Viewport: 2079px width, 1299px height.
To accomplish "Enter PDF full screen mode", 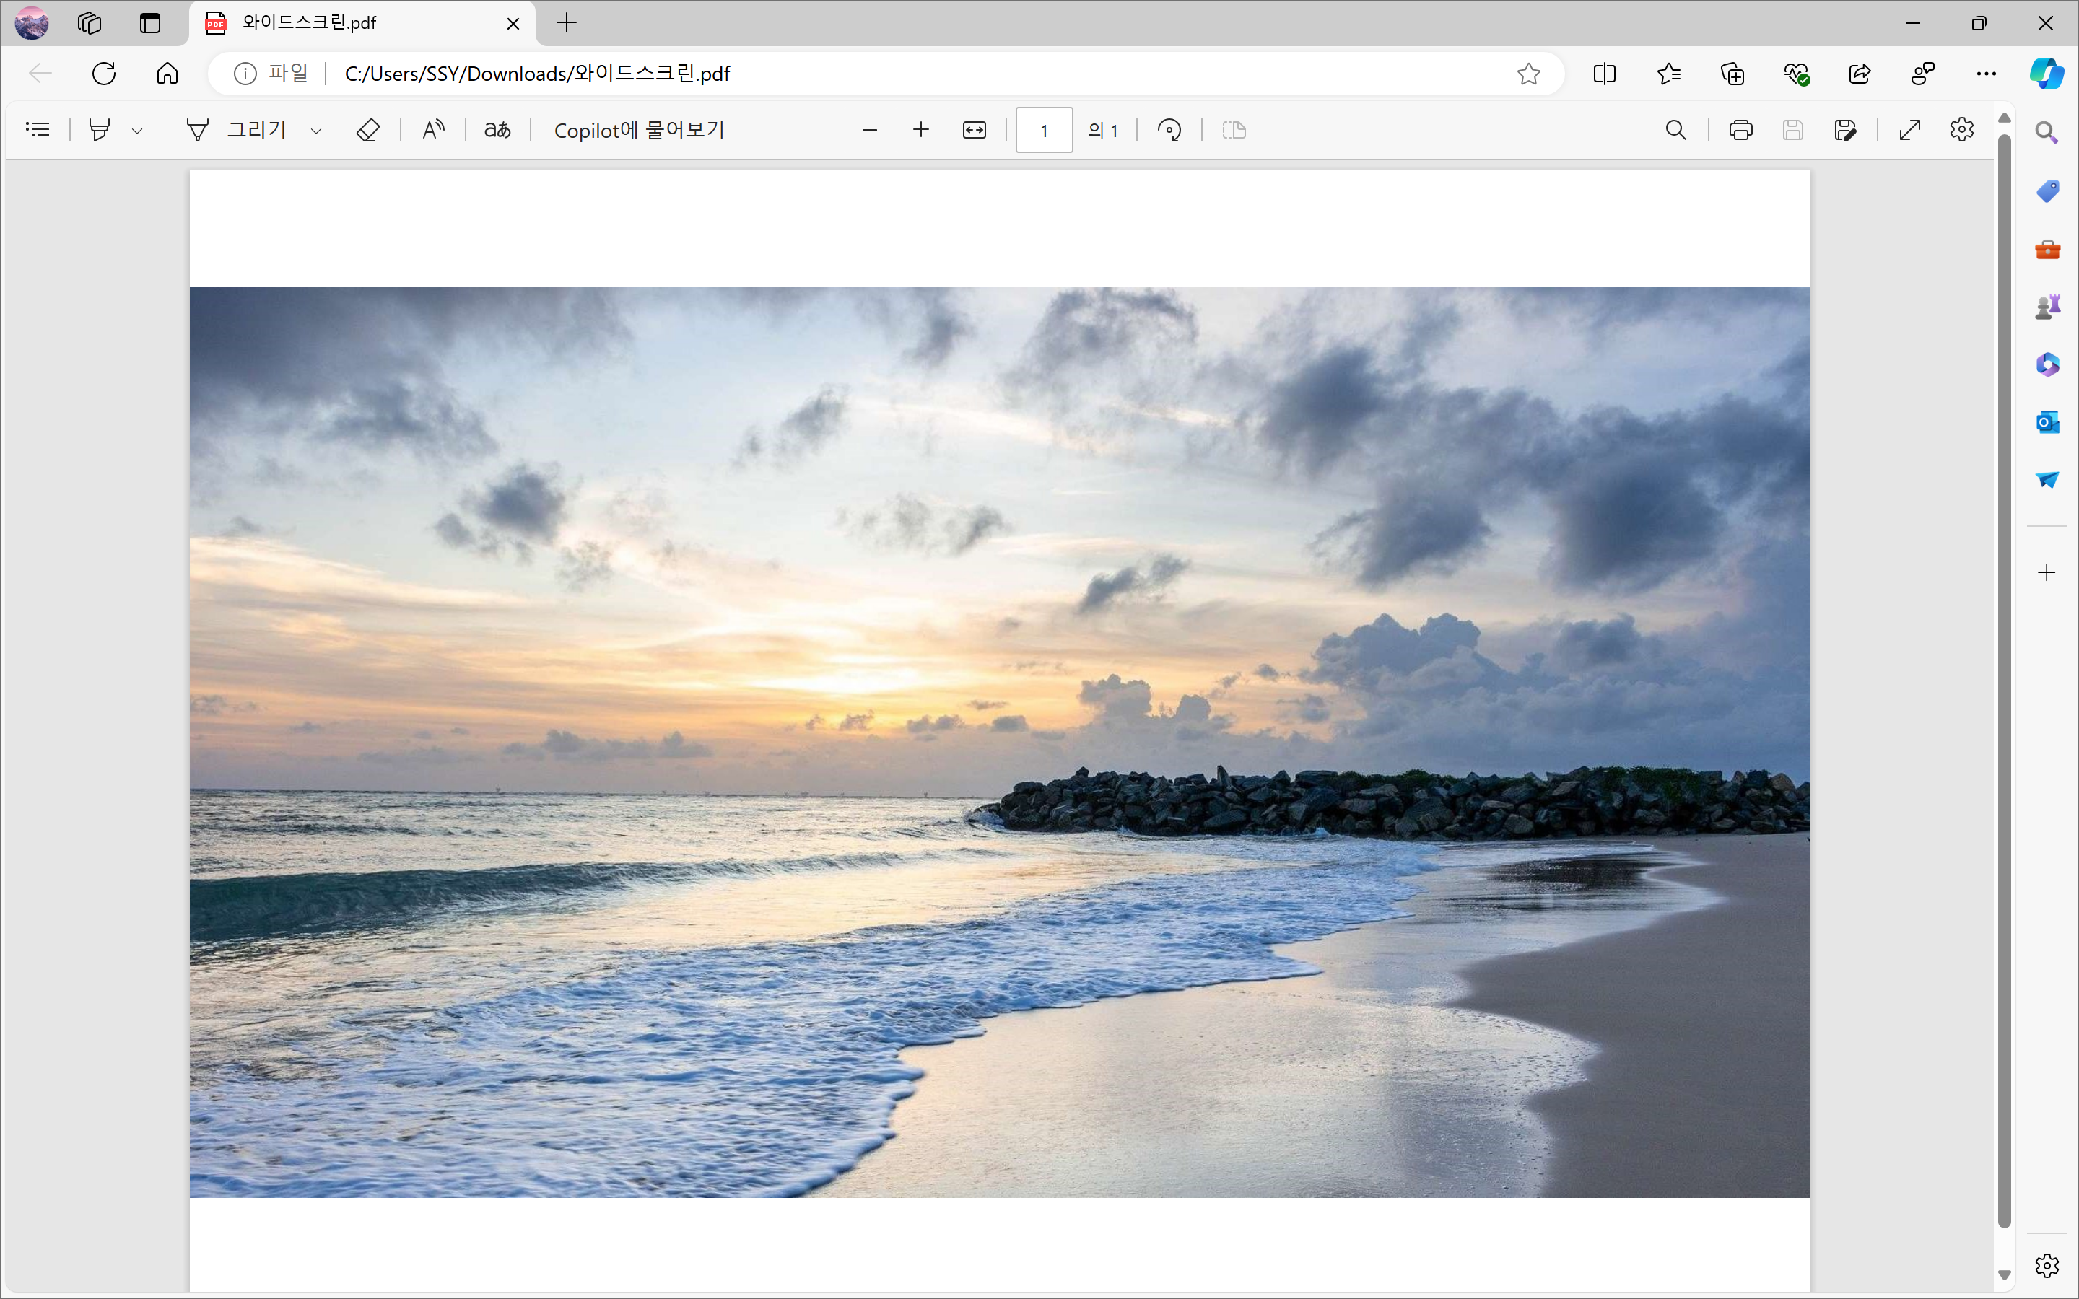I will tap(1910, 130).
